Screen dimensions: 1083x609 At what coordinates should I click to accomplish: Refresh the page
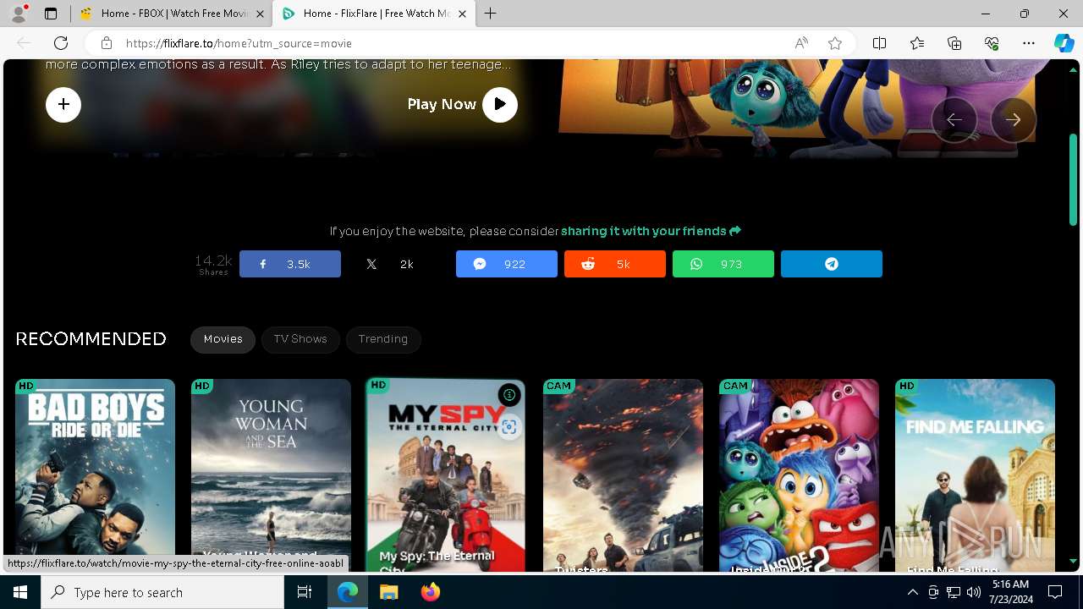[61, 43]
